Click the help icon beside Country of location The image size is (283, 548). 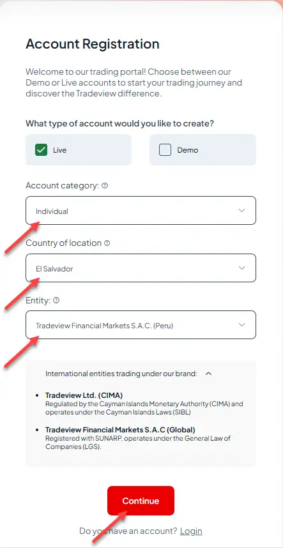tap(107, 243)
